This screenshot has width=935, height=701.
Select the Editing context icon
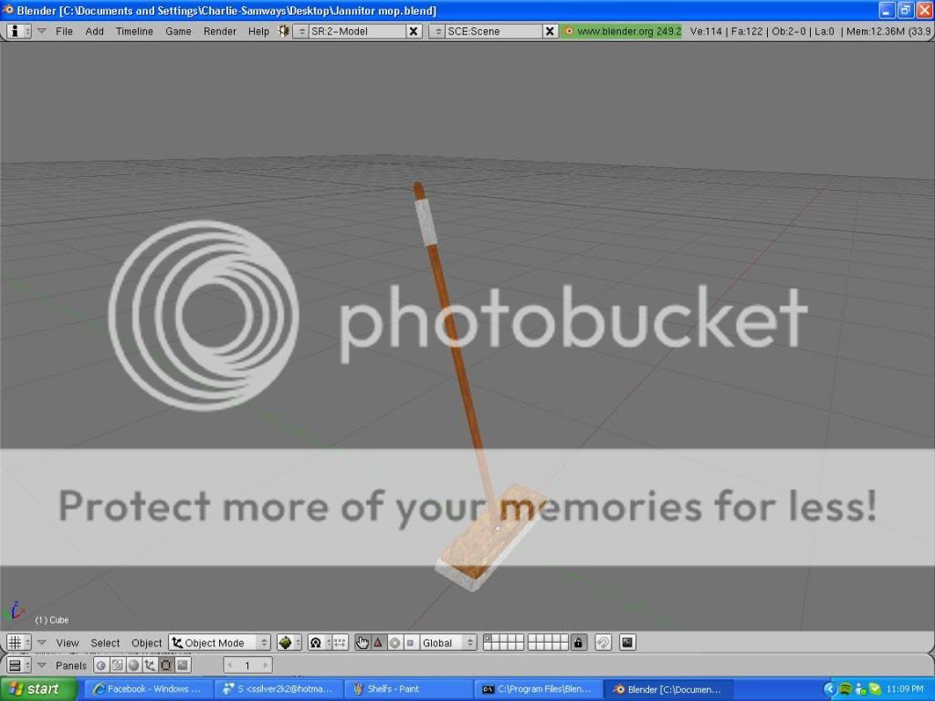tap(166, 665)
